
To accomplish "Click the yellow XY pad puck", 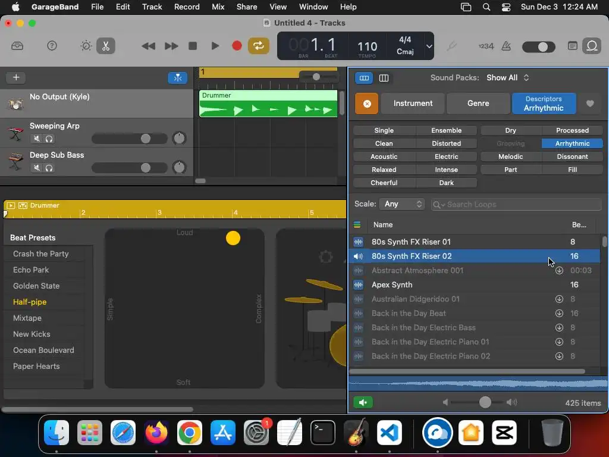I will click(x=233, y=238).
